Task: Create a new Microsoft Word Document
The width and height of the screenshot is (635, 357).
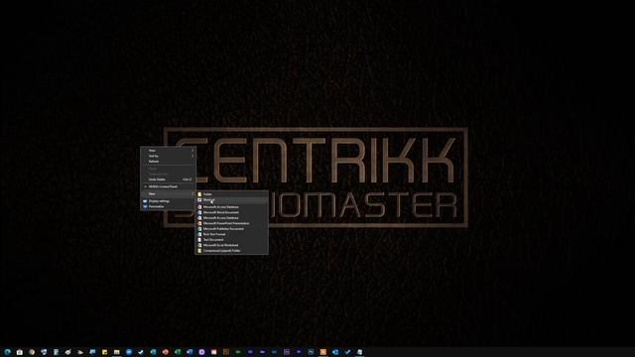Action: coord(231,212)
